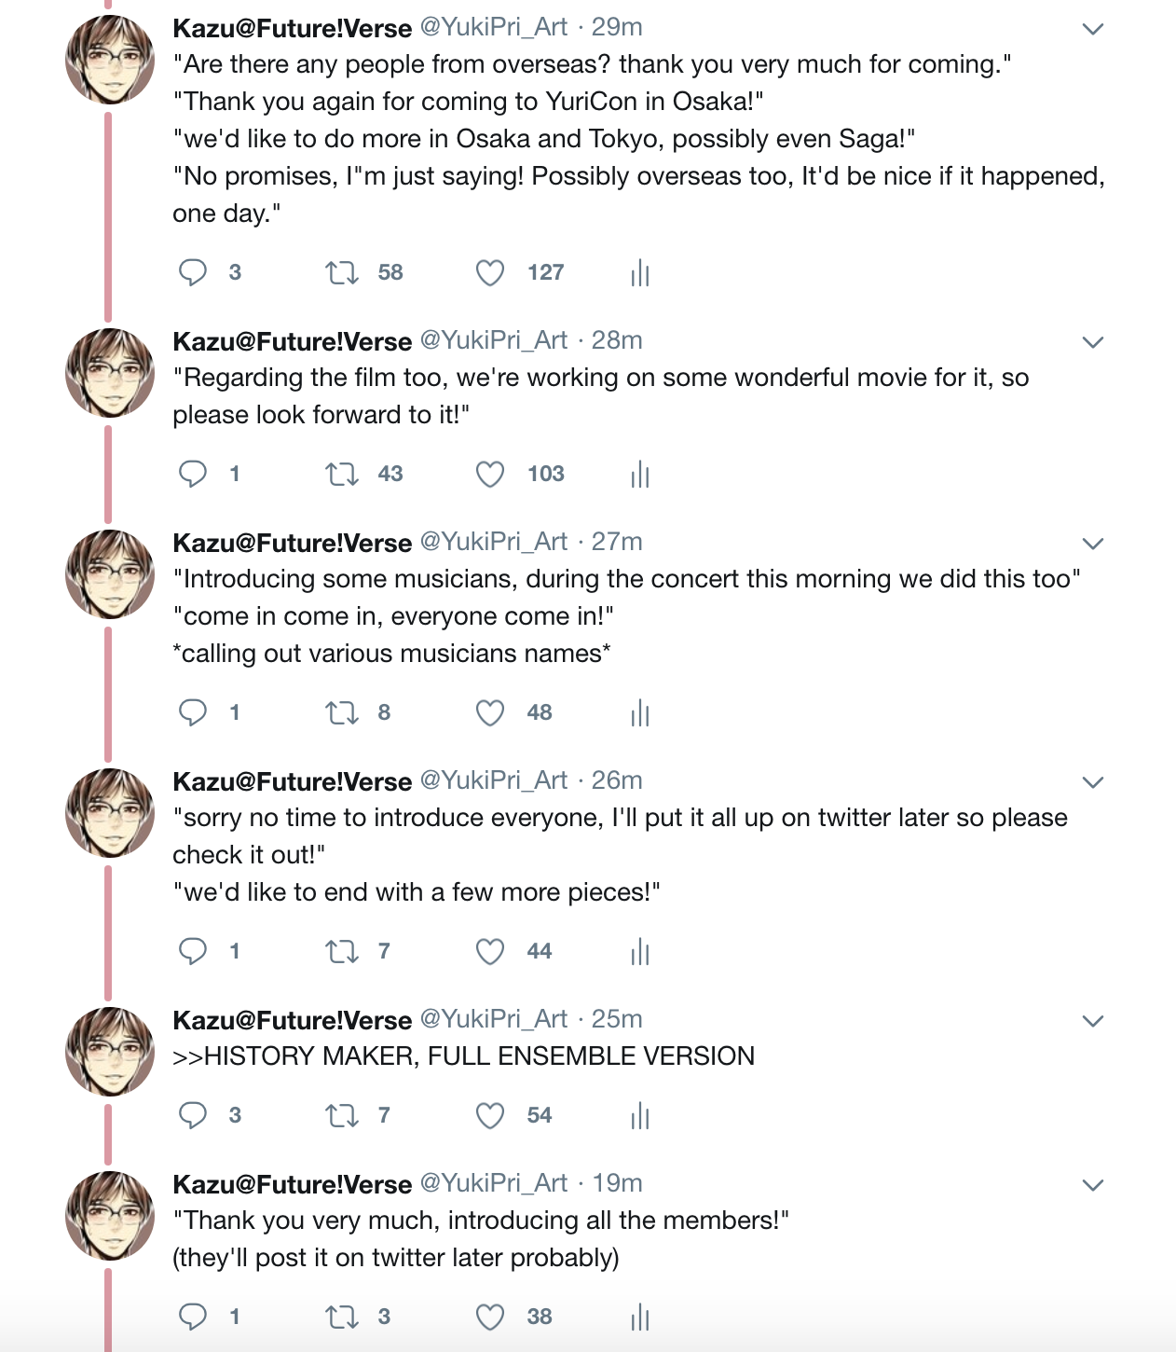Reply to the 'sorry no time' tweet

[193, 951]
